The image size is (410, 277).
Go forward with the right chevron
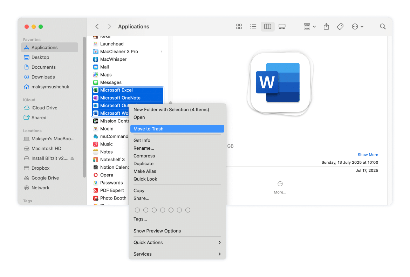[110, 26]
